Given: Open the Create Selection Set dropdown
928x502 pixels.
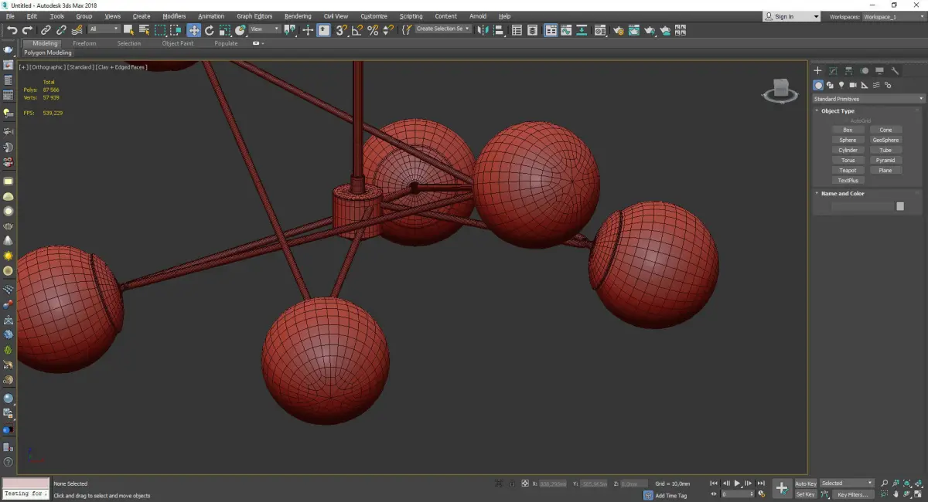Looking at the screenshot, I should (x=443, y=29).
